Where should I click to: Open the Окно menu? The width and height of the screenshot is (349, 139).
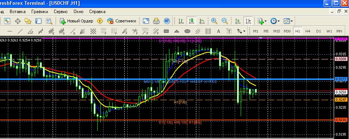pos(78,12)
